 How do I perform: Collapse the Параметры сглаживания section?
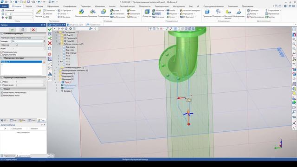coord(2,77)
